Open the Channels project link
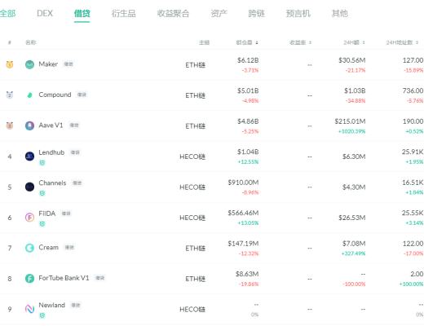The height and width of the screenshot is (326, 424). [x=52, y=183]
